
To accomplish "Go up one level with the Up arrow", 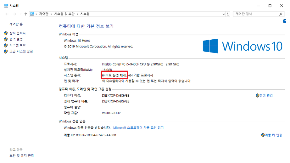I will (26, 14).
